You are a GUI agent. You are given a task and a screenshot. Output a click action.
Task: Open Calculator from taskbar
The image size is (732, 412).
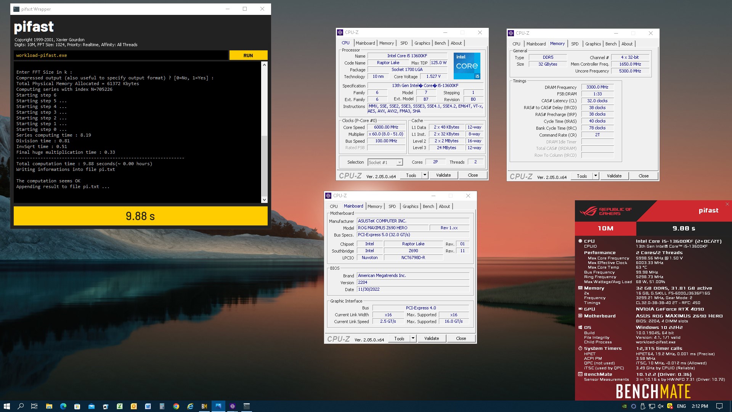162,406
